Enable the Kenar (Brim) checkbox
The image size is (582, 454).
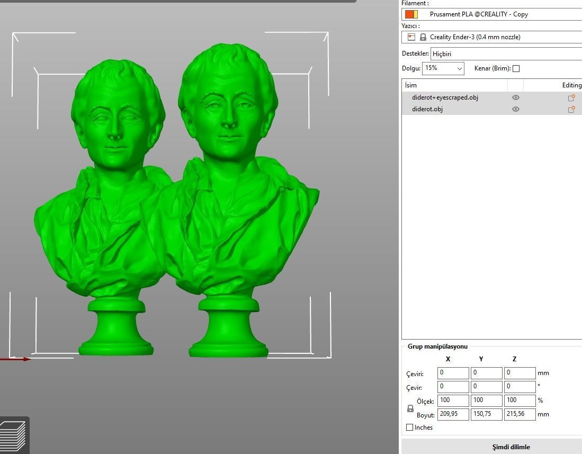(516, 68)
